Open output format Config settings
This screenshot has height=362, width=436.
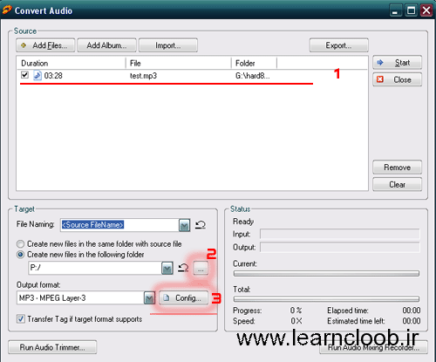(183, 298)
